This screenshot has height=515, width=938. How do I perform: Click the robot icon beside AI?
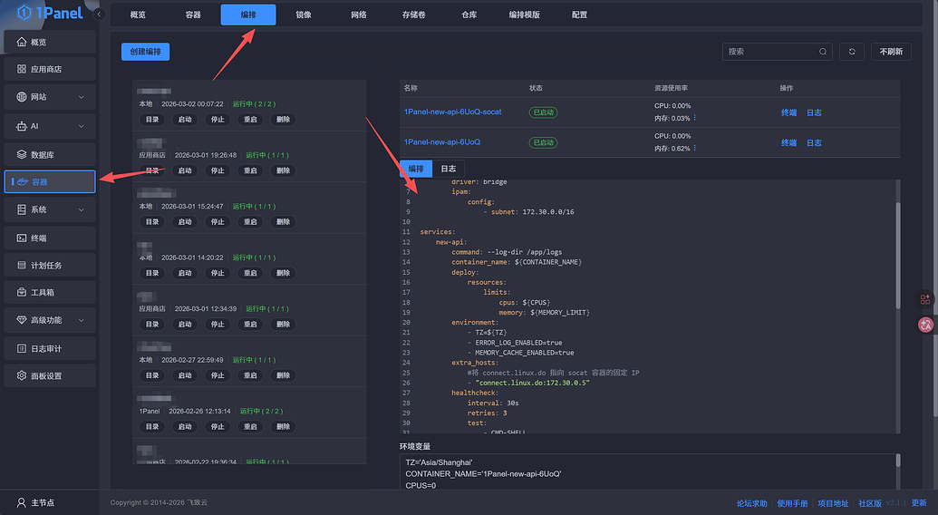click(x=22, y=126)
